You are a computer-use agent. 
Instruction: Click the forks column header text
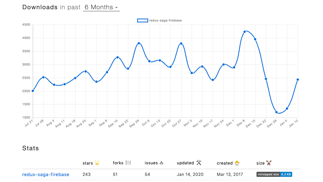pyautogui.click(x=118, y=163)
